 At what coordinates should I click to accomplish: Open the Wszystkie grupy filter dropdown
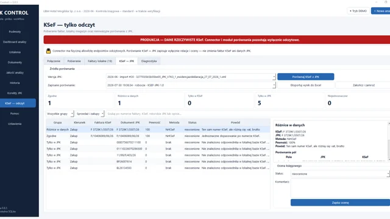60,114
